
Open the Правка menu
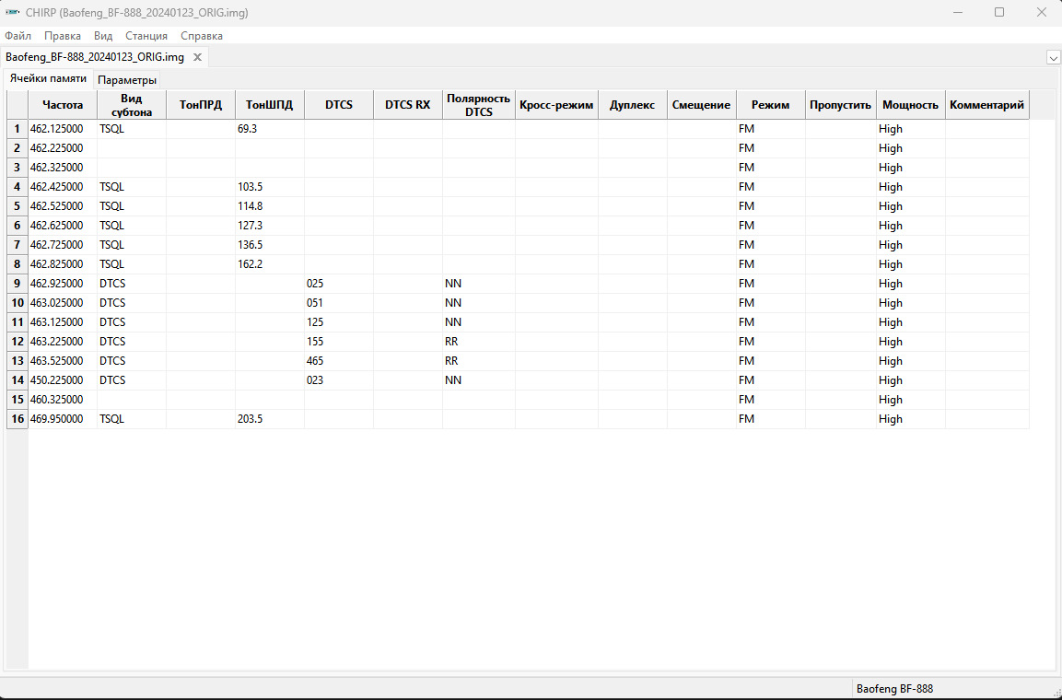63,36
